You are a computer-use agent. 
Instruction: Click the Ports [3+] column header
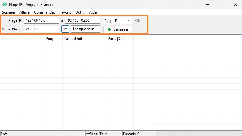pos(120,39)
